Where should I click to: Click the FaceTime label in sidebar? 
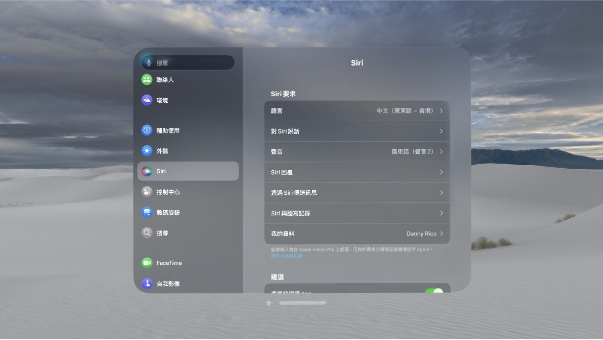tap(169, 263)
